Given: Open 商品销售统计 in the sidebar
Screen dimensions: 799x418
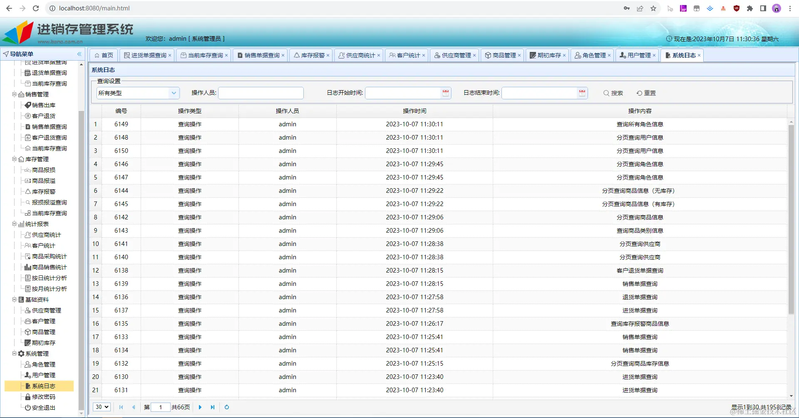Looking at the screenshot, I should click(49, 267).
